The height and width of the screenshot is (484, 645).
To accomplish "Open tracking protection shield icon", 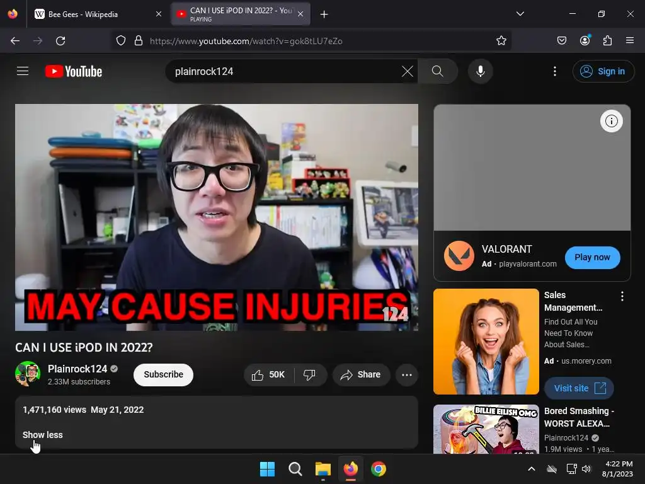I will [120, 41].
